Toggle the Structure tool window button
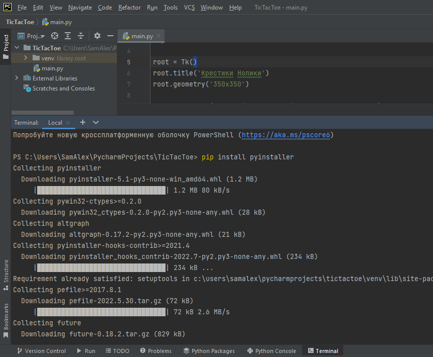Viewport: 433px width, 357px height. coord(6,275)
